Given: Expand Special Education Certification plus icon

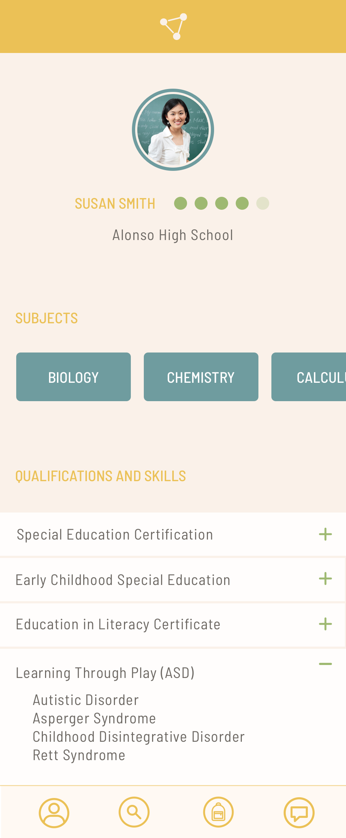Looking at the screenshot, I should [325, 534].
